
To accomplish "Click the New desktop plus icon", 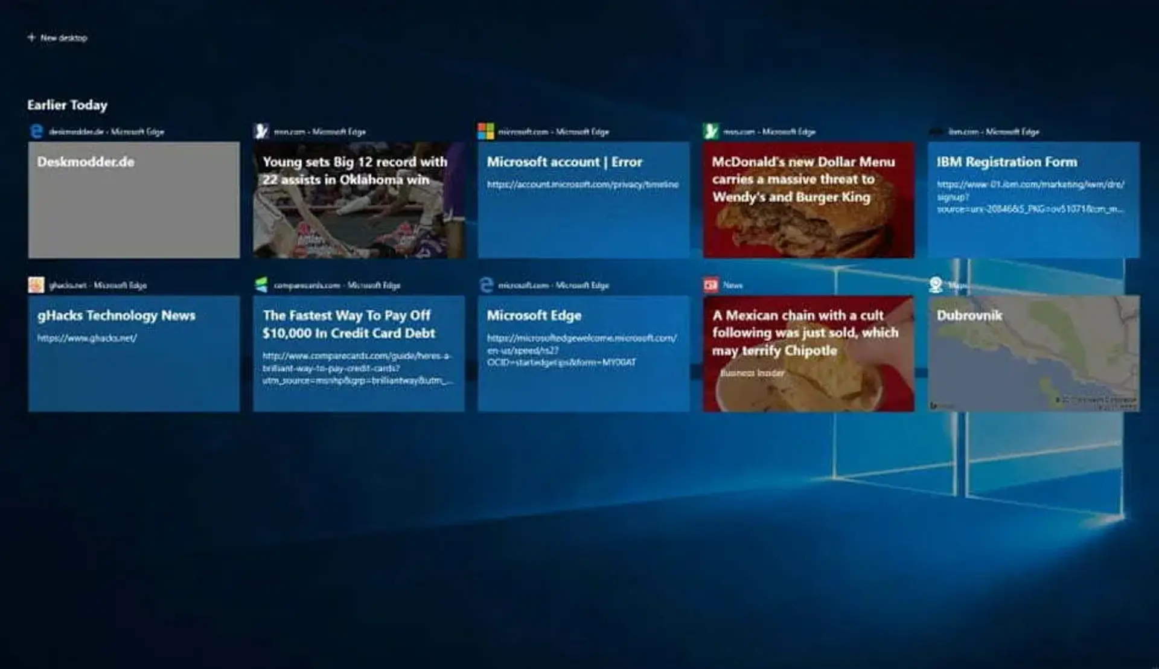I will point(31,37).
